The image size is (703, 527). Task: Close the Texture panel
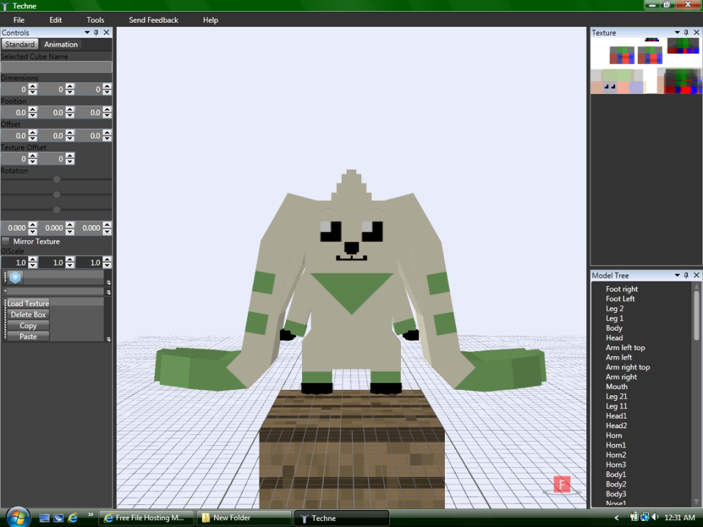tap(696, 33)
